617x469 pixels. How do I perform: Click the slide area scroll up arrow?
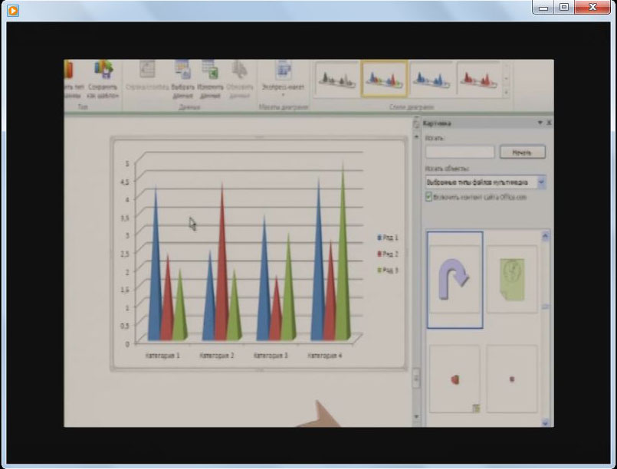coord(416,136)
